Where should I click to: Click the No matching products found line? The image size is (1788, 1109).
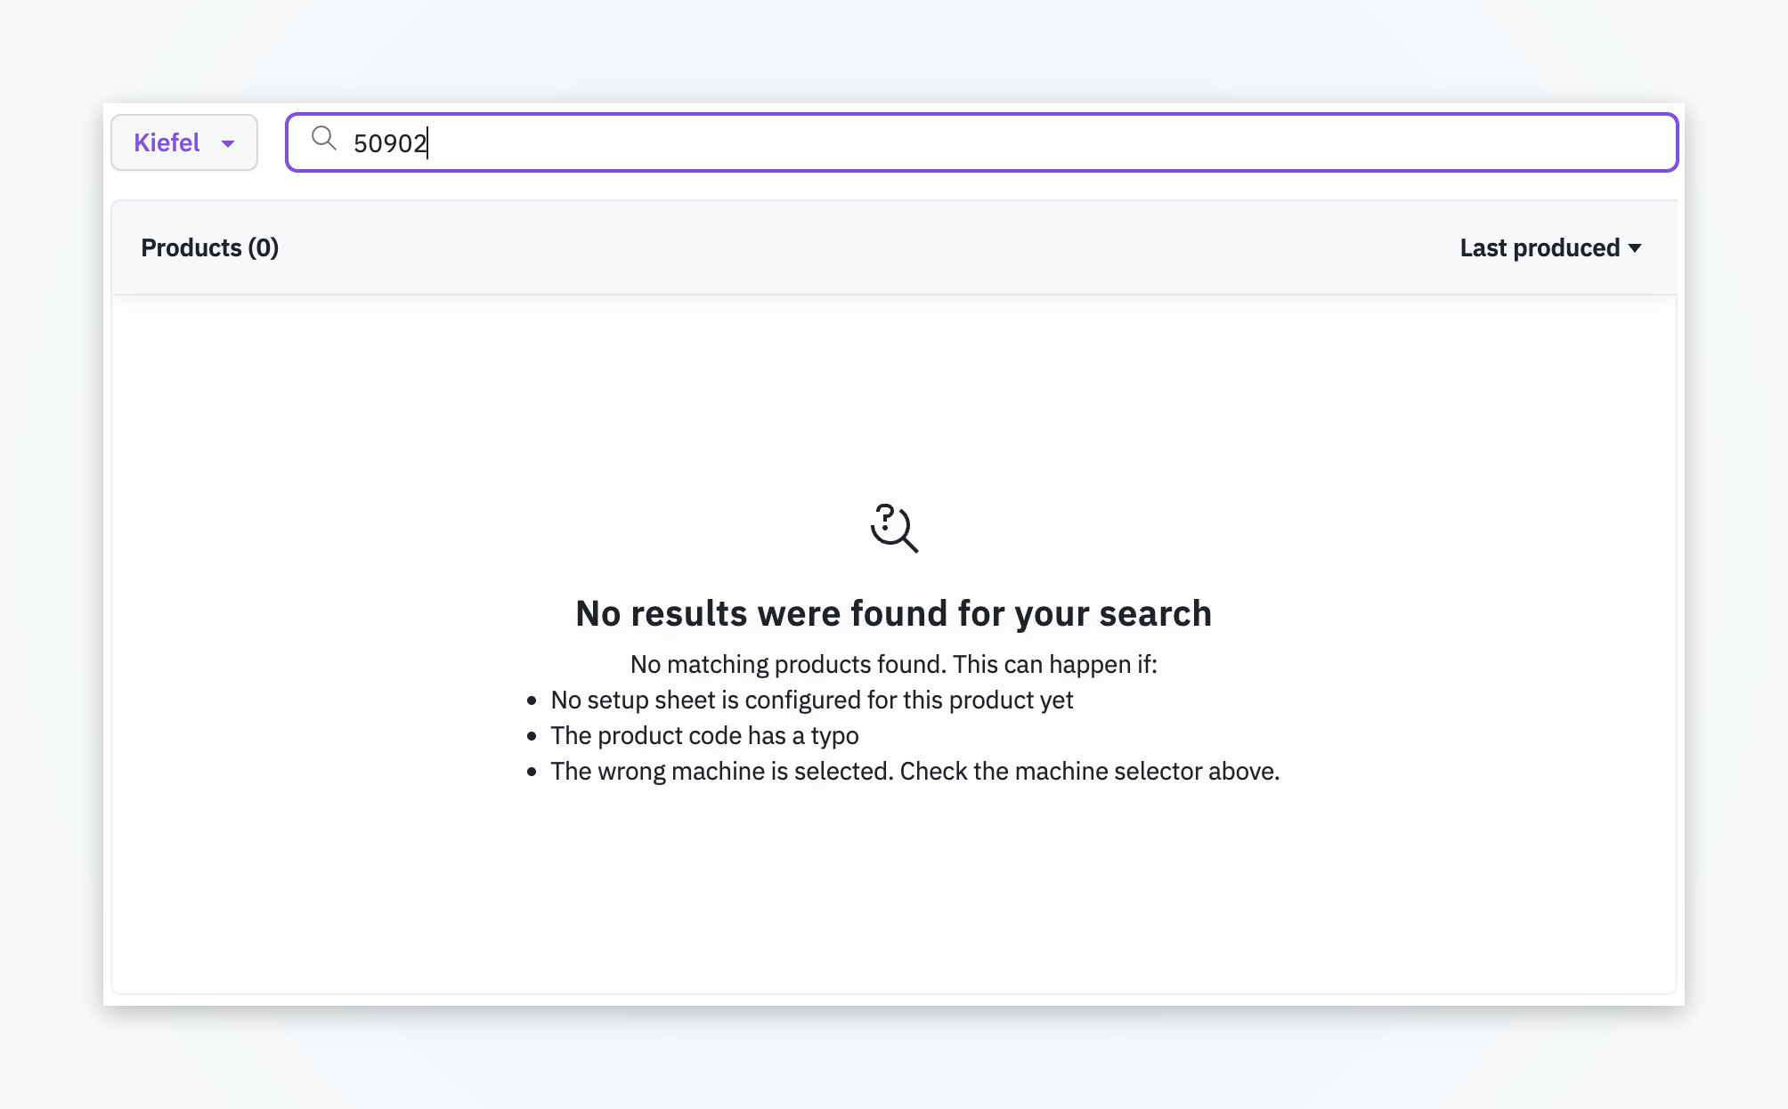coord(893,664)
